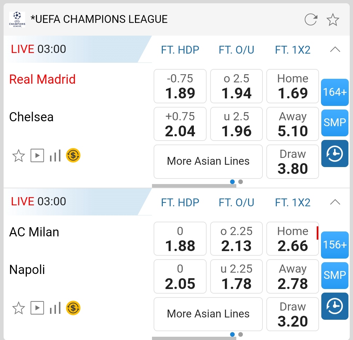Screen dimensions: 353x340
Task: Add AC Milan vs Napoli to favorites
Action: coord(18,308)
